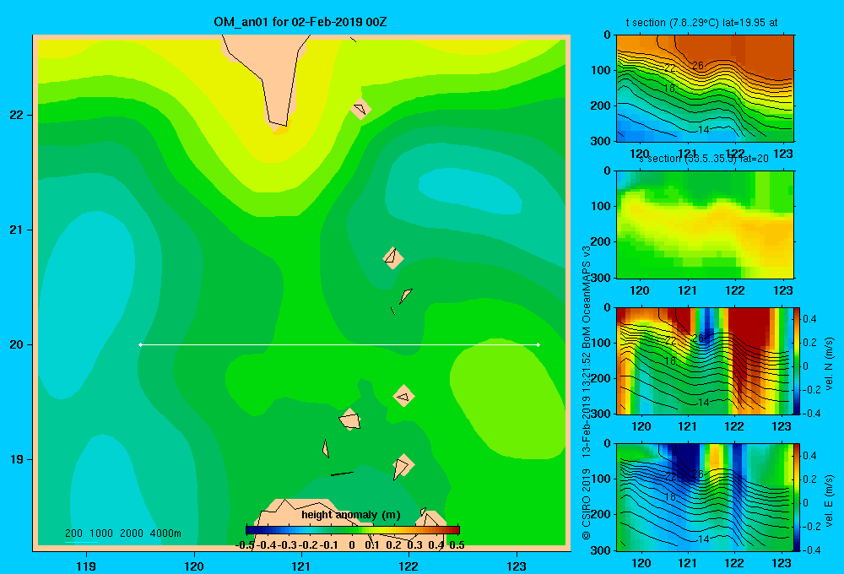
Task: Click the latitude 21 axis label on main map
Action: point(17,230)
